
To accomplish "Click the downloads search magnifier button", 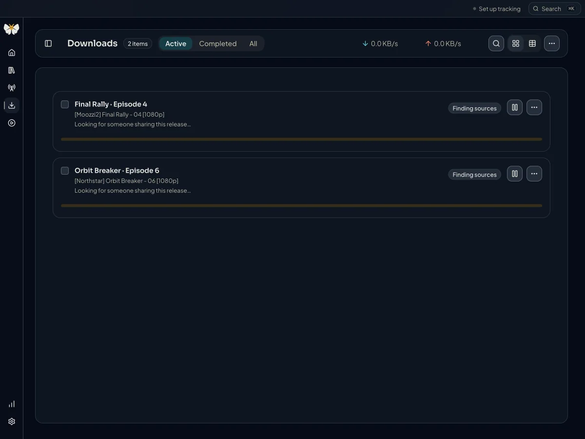I will (496, 43).
